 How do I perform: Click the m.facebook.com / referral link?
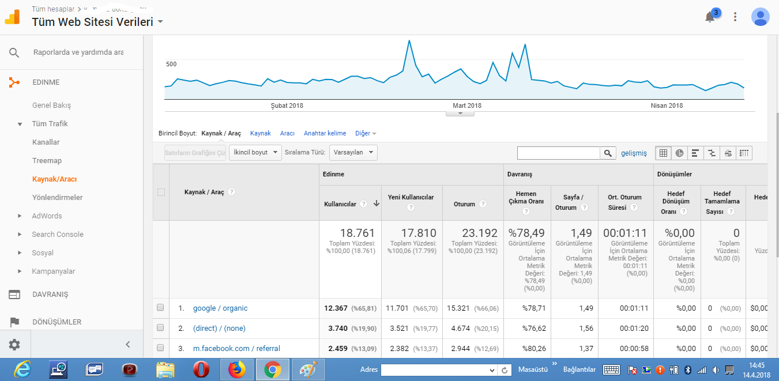point(236,348)
